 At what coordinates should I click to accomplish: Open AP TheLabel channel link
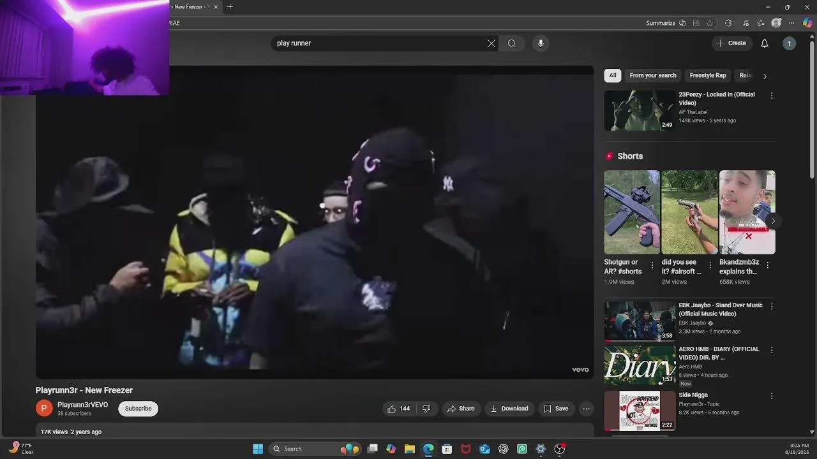(693, 112)
